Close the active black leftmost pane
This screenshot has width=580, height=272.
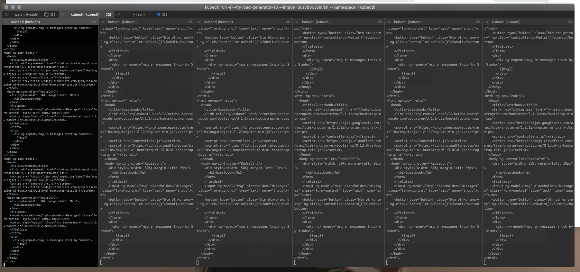[6, 22]
